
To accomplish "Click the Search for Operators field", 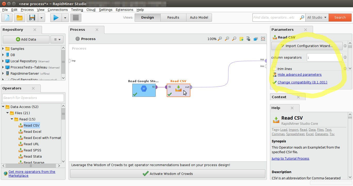I will tap(33, 98).
